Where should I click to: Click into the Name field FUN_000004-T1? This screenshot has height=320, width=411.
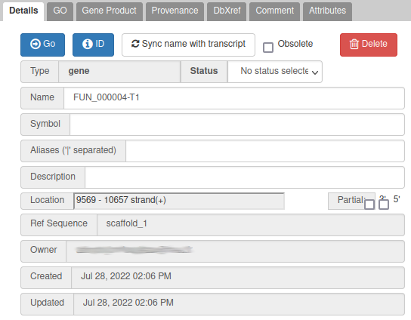tap(234, 98)
